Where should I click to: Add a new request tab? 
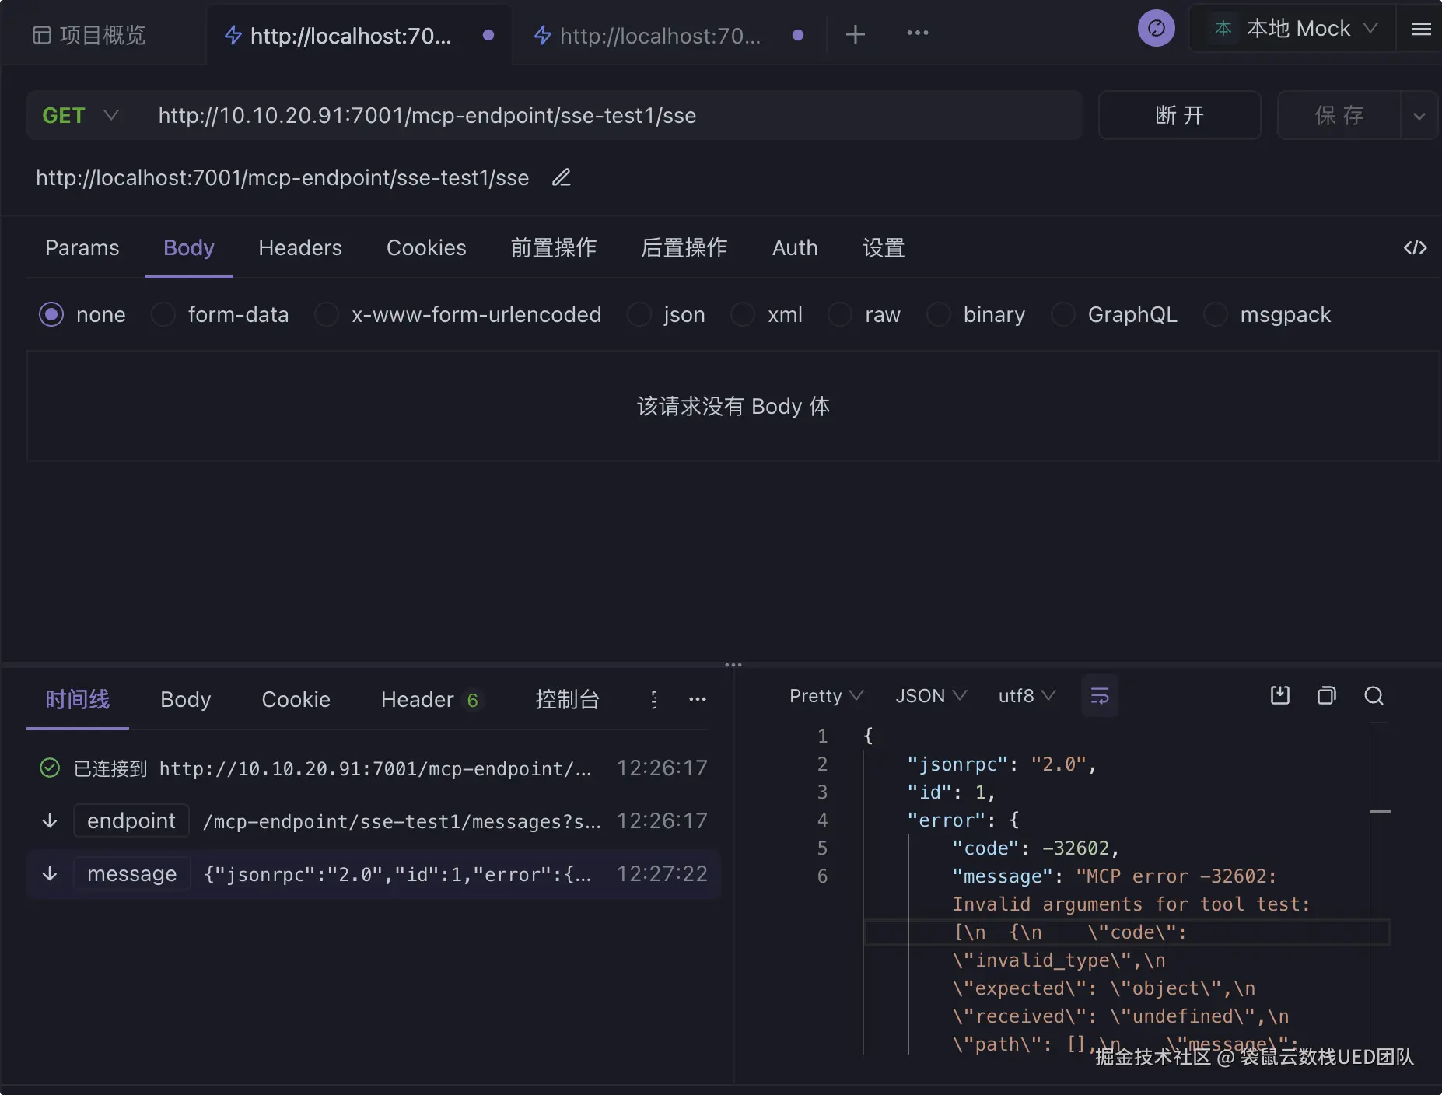[x=855, y=34]
